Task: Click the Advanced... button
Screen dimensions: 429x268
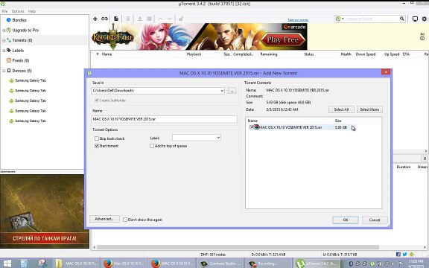Action: click(104, 219)
